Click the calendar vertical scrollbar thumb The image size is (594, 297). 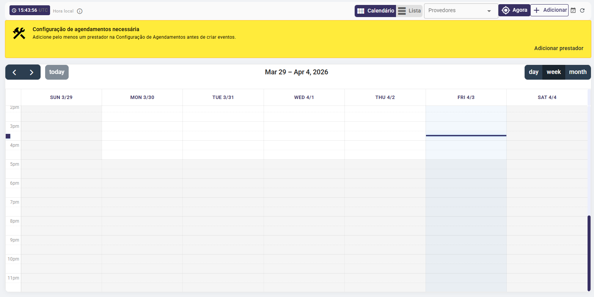click(589, 253)
